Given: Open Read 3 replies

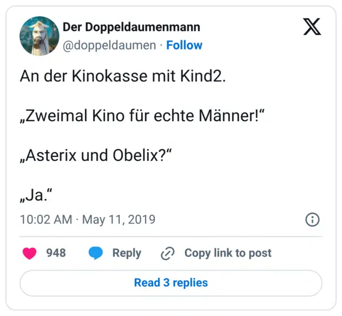Looking at the screenshot, I should 171,283.
